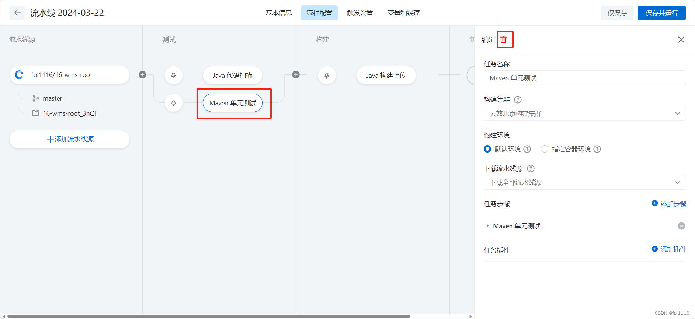The image size is (695, 319).
Task: Click the plus icon before the 测试 stage
Action: click(142, 75)
